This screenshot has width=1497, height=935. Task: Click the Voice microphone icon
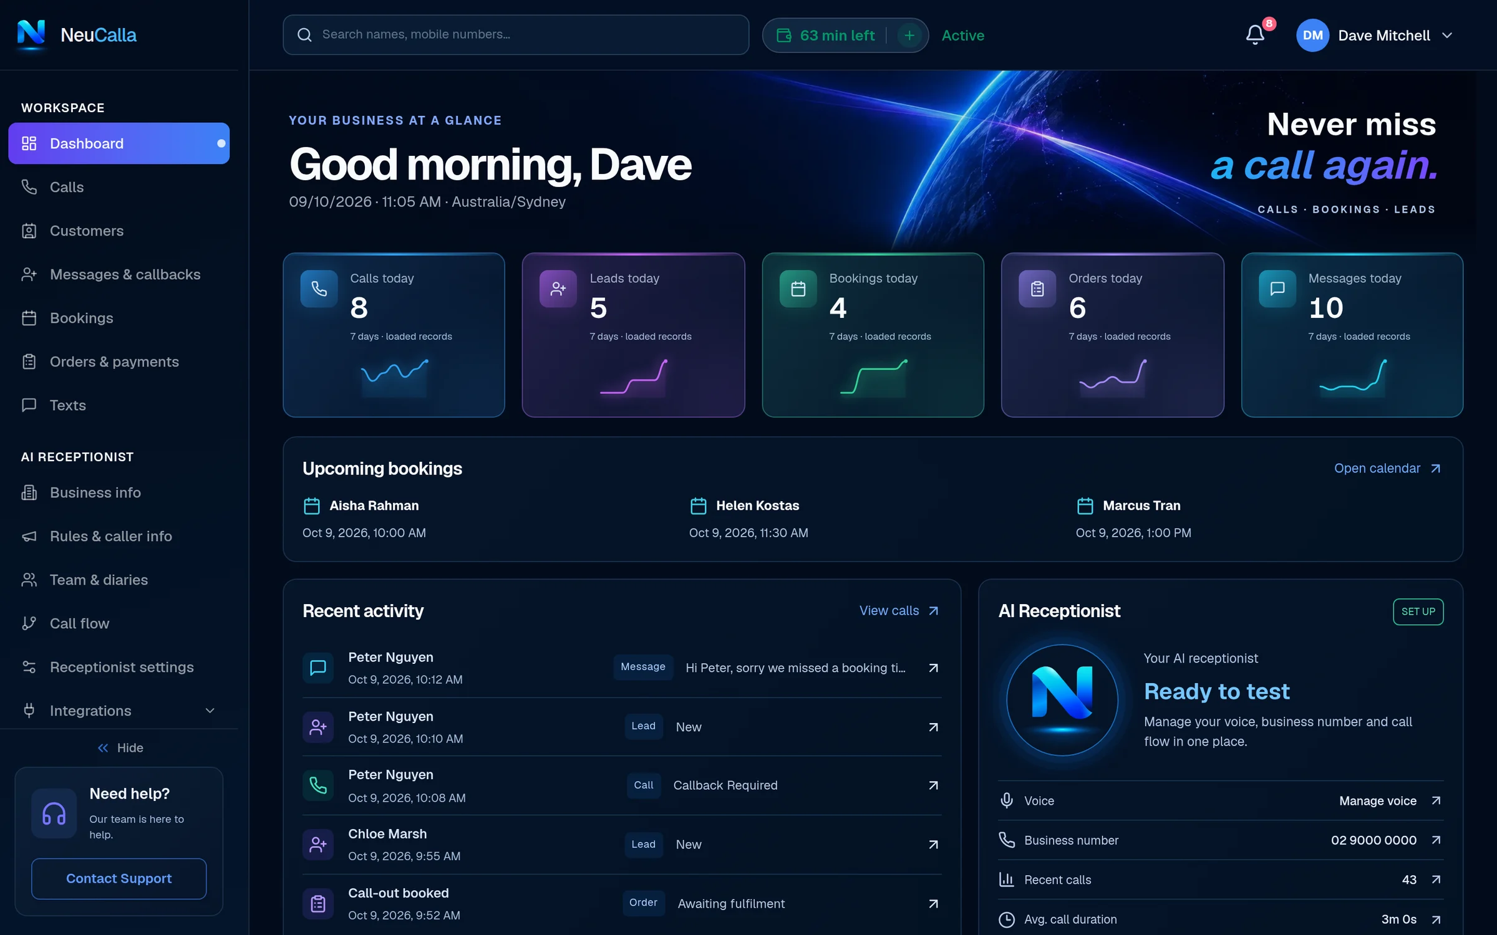(1007, 800)
